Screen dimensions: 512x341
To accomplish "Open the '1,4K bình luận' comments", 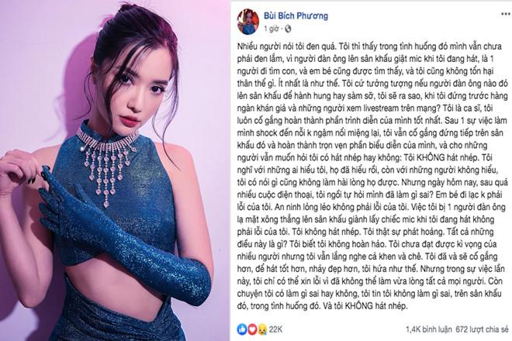I will [x=429, y=330].
